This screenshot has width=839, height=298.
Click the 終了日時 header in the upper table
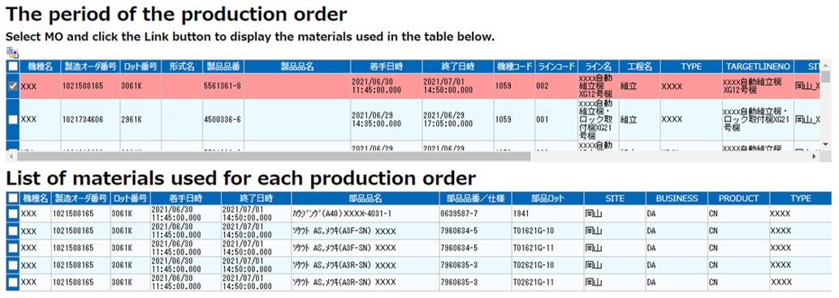tap(458, 66)
